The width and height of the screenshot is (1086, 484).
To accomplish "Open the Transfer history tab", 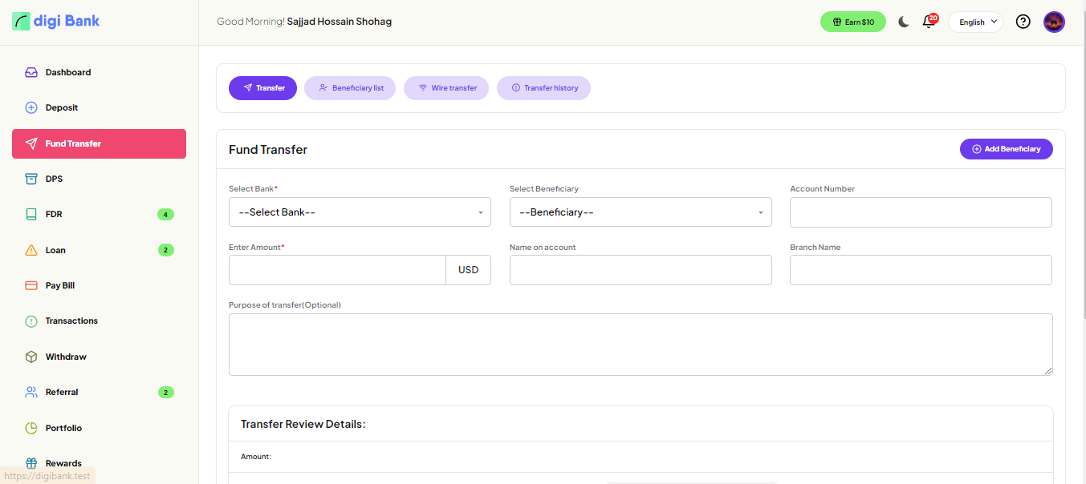I will pos(543,88).
